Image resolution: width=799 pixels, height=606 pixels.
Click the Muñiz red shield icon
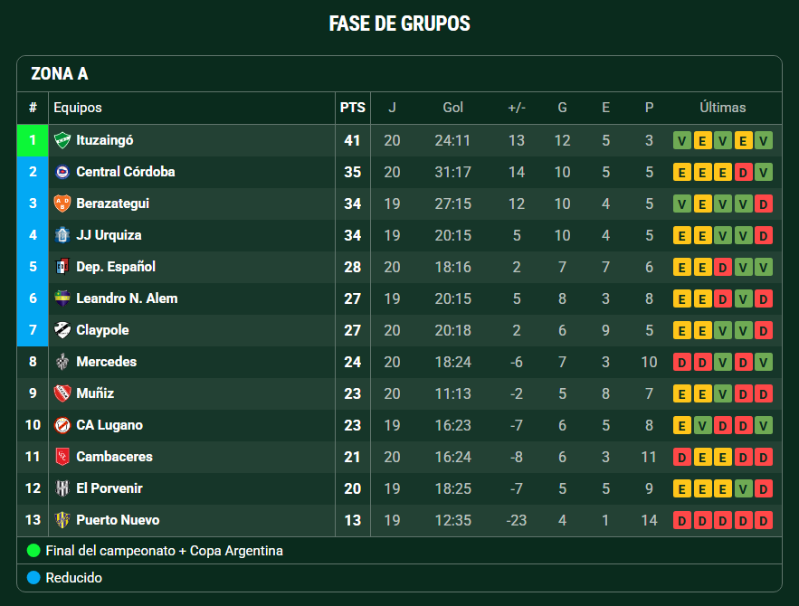click(x=62, y=393)
